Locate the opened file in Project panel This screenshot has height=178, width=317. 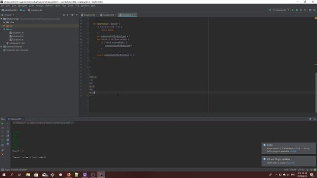[x=64, y=15]
